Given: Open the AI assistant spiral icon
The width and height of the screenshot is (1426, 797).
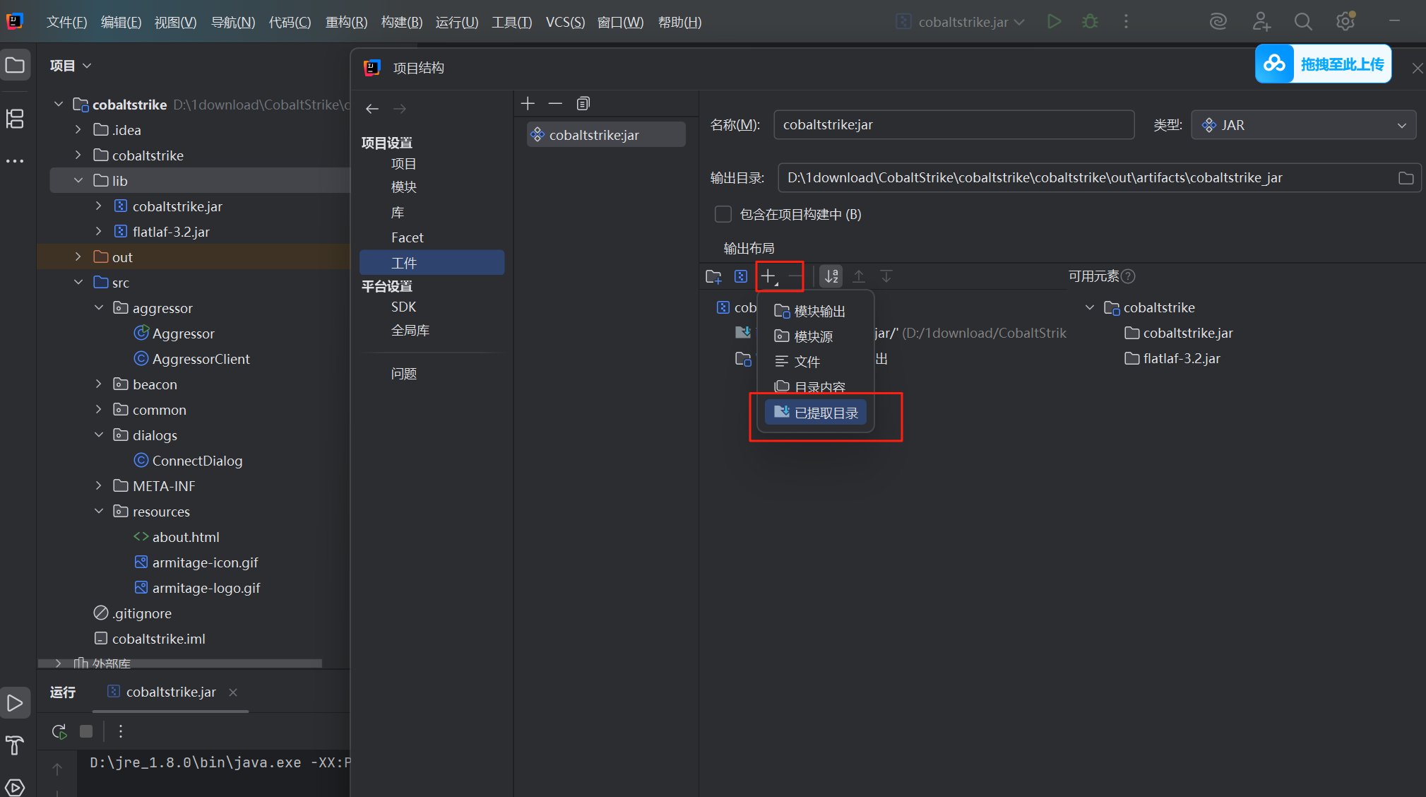Looking at the screenshot, I should (1218, 22).
